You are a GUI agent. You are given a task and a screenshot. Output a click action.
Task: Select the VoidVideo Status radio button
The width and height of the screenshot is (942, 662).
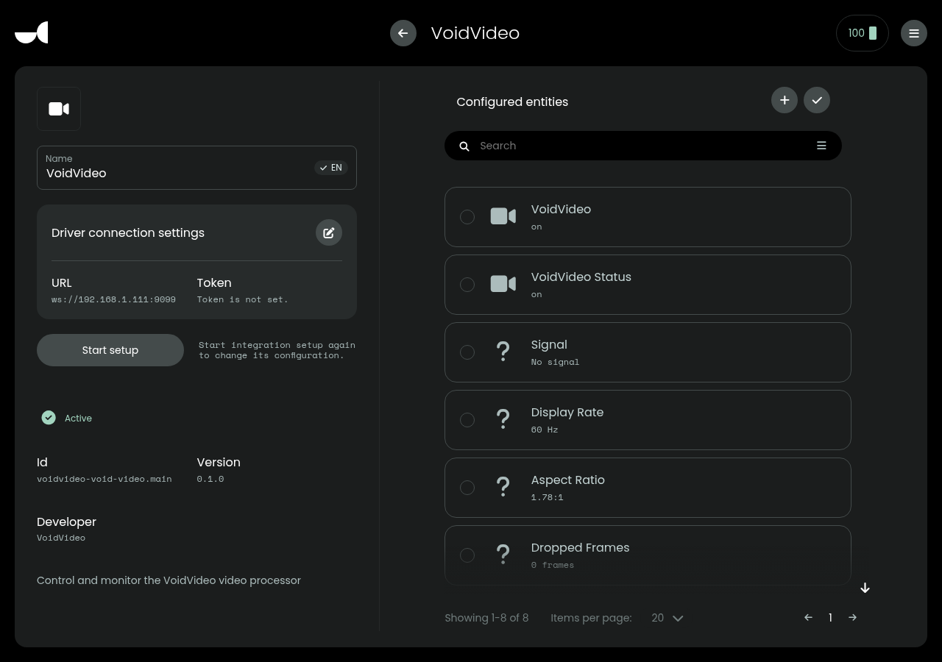467,285
